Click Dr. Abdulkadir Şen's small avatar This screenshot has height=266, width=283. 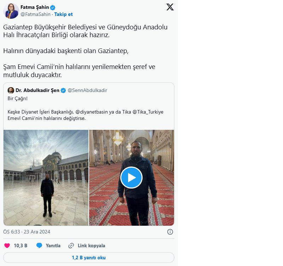pyautogui.click(x=11, y=91)
